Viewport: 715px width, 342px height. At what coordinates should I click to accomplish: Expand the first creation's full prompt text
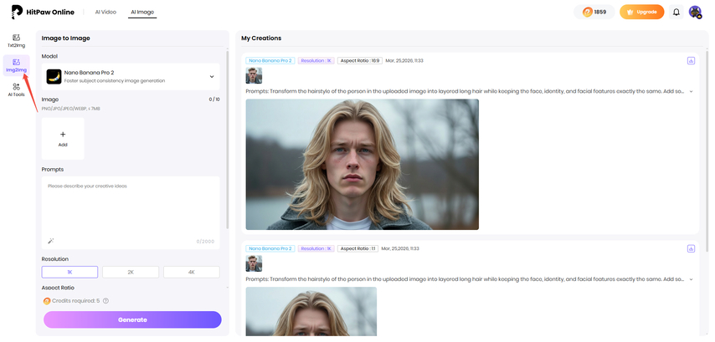point(691,91)
